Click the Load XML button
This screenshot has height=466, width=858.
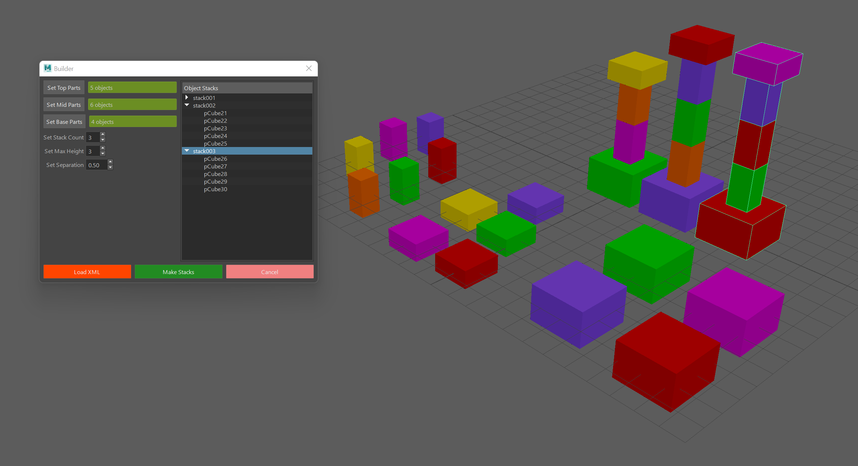coord(86,272)
